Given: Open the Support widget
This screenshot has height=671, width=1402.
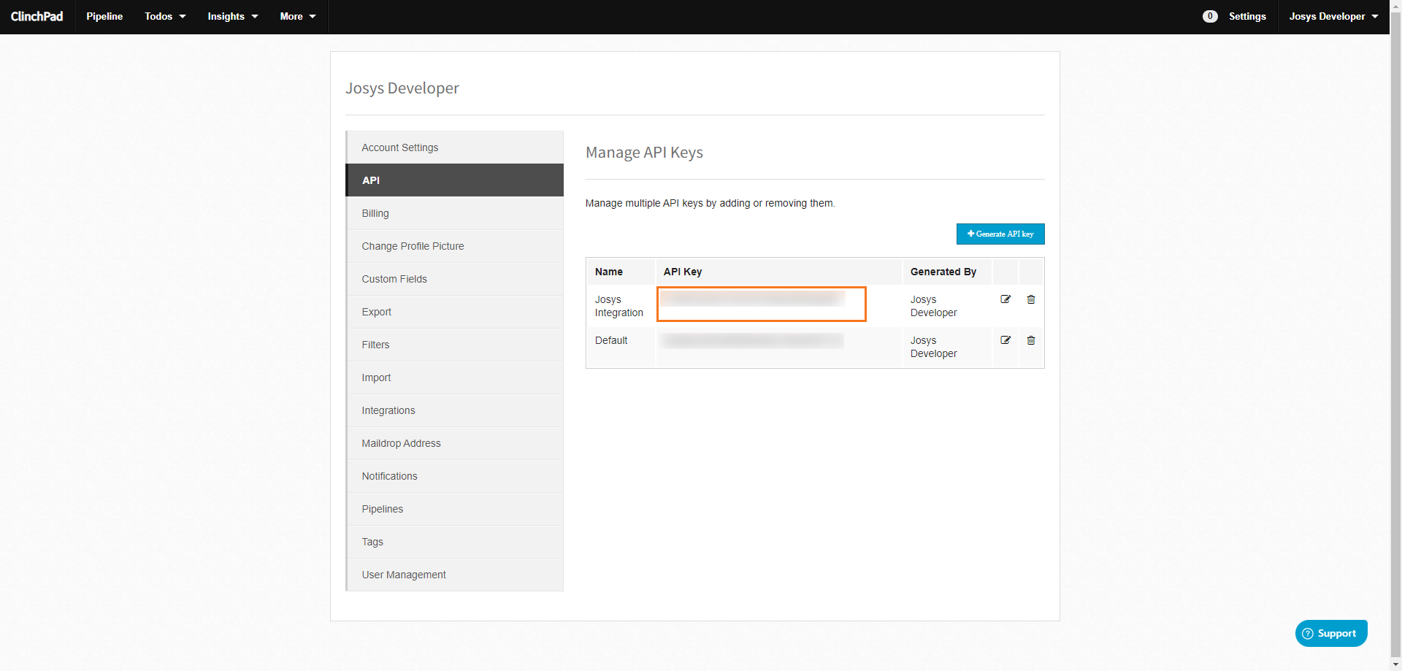Looking at the screenshot, I should 1331,633.
